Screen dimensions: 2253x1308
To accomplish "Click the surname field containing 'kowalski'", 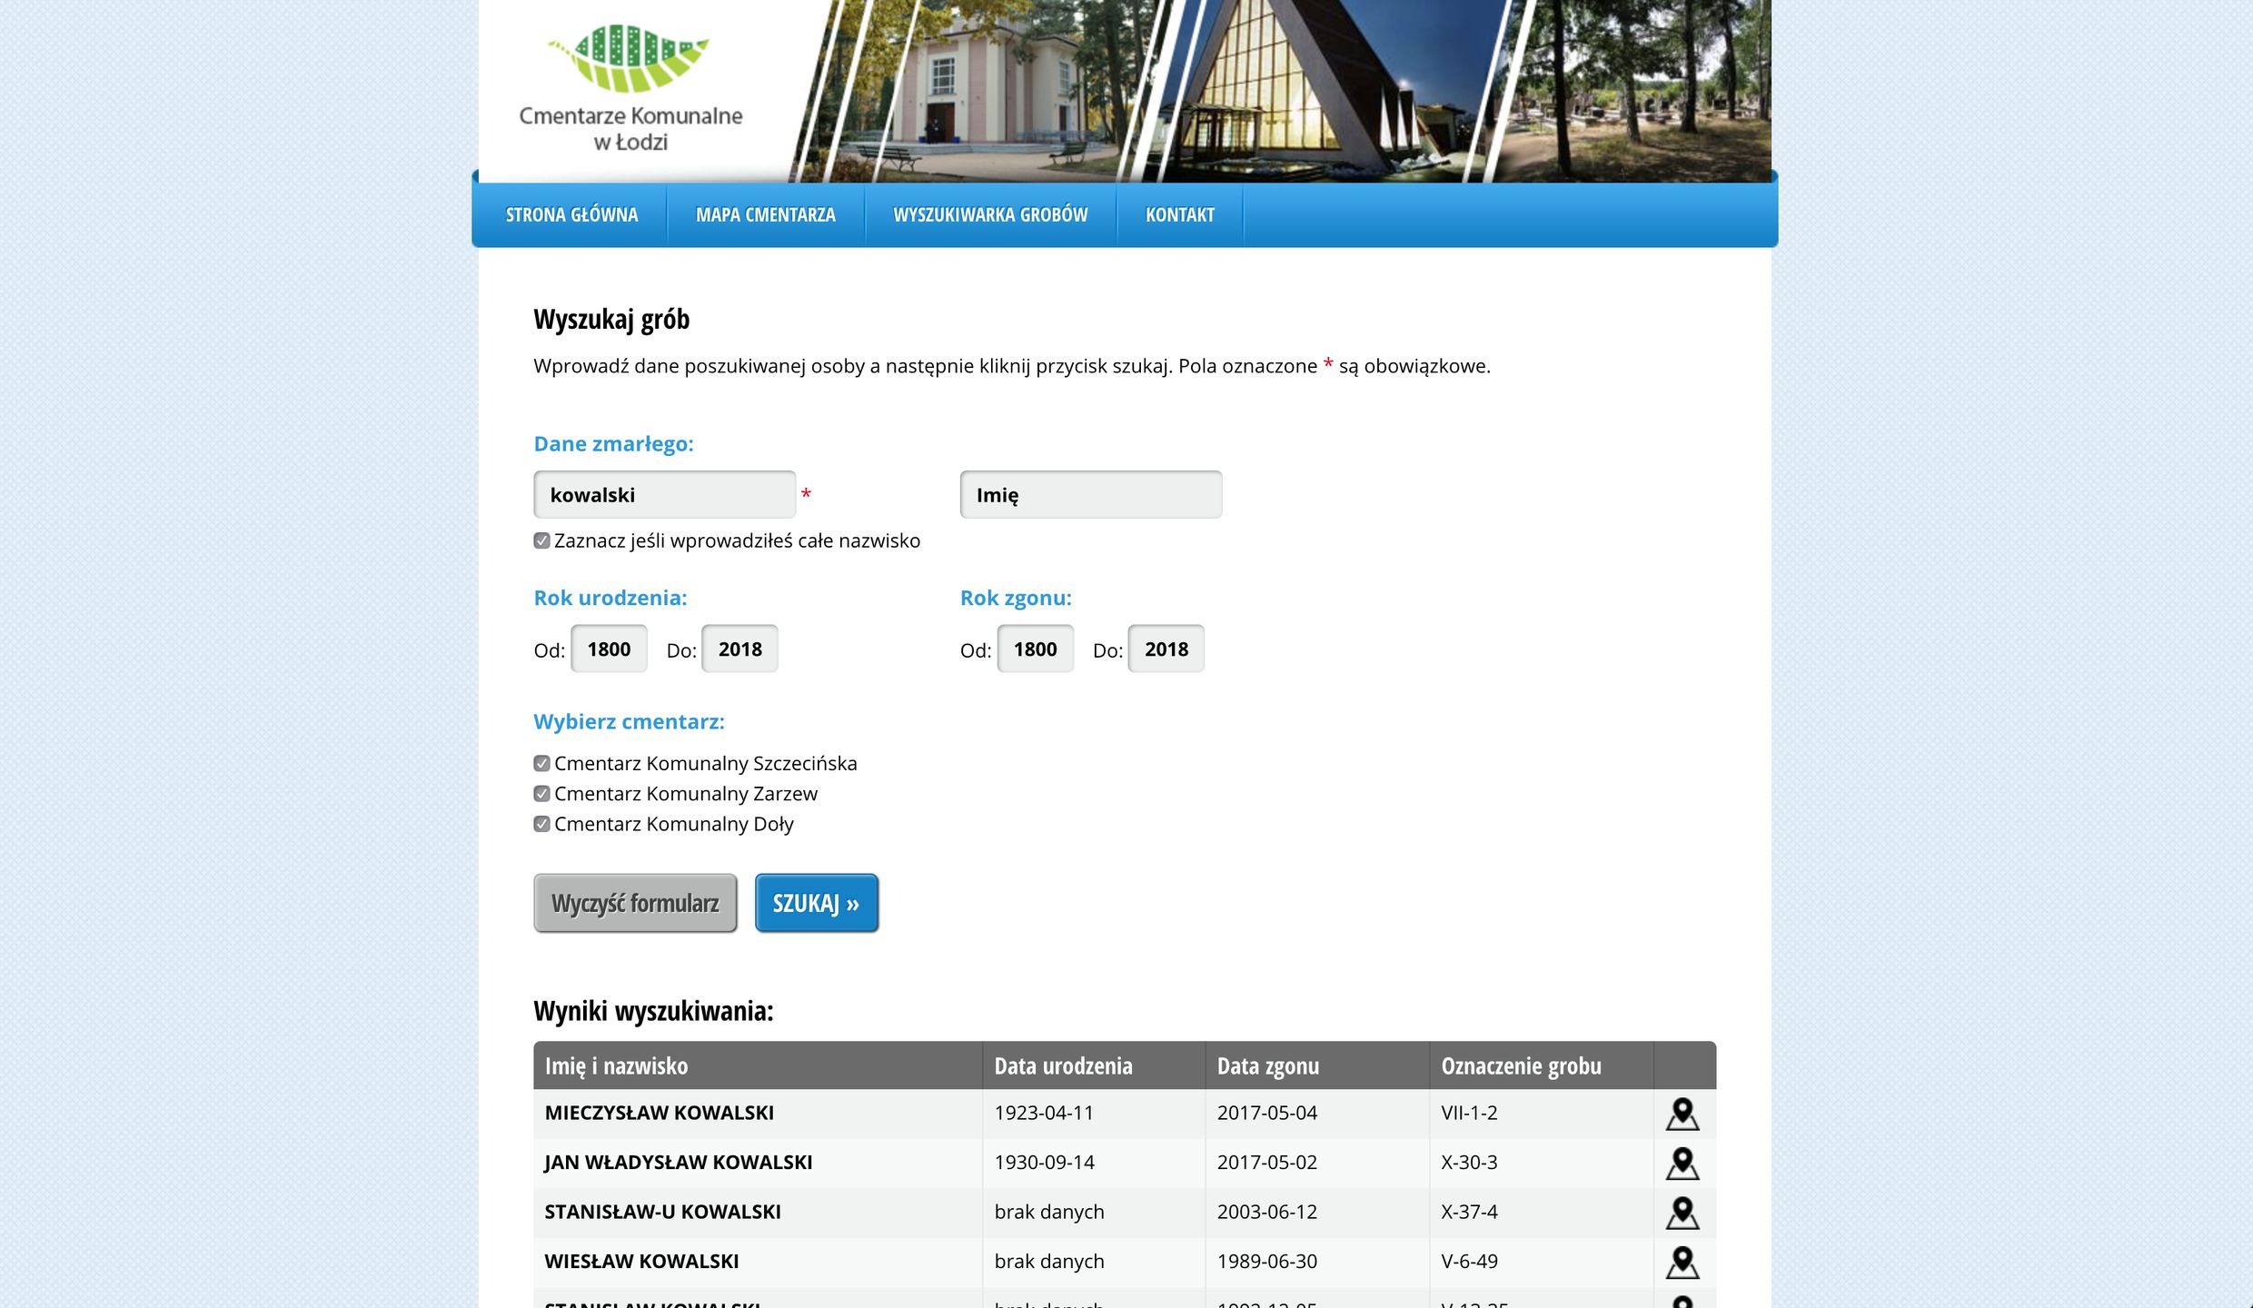I will pos(664,494).
